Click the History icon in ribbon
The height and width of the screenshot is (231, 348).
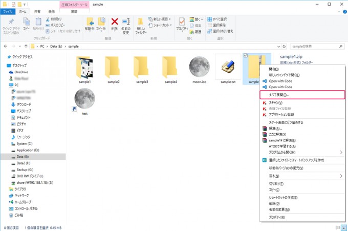click(x=195, y=32)
